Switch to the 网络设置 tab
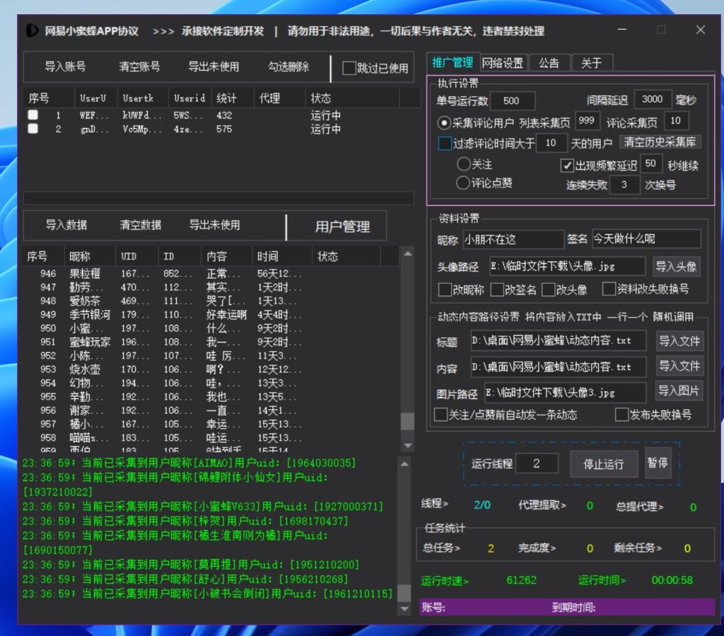Image resolution: width=724 pixels, height=636 pixels. coord(503,63)
